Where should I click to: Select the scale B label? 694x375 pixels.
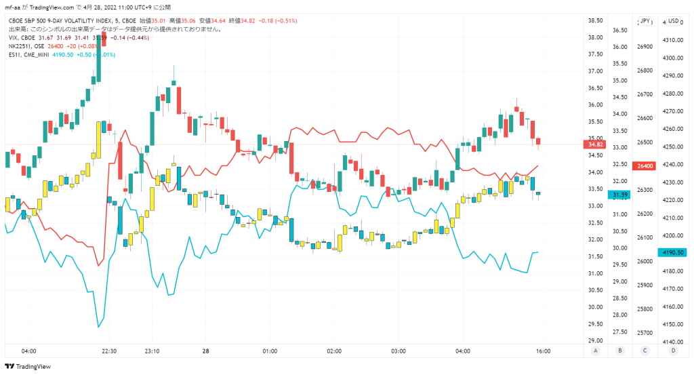620,351
